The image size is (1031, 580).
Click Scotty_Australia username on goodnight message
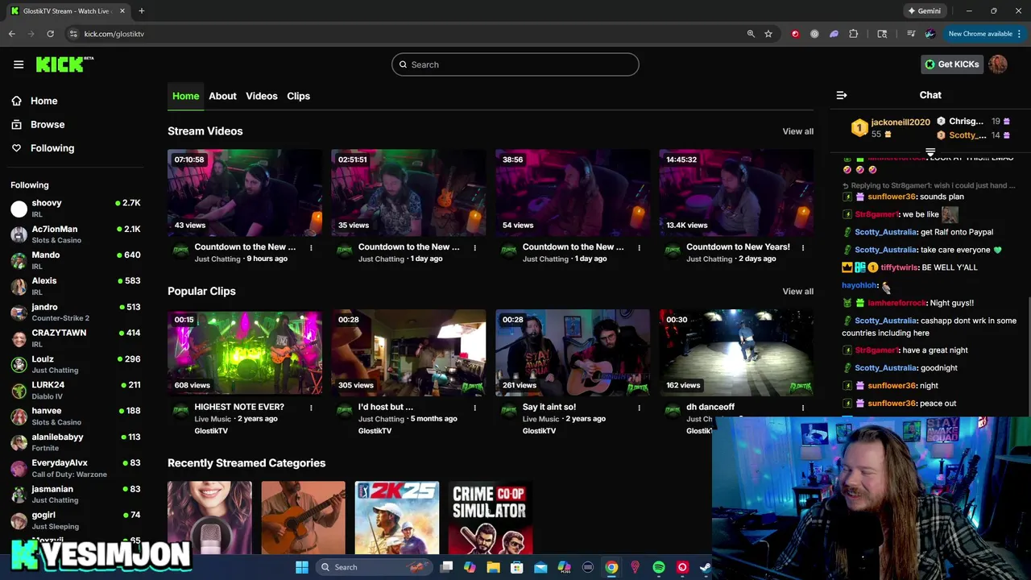[886, 368]
